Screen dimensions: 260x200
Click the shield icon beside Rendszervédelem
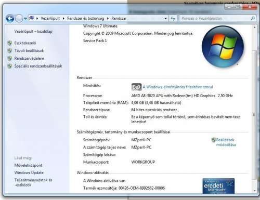[x=10, y=59]
